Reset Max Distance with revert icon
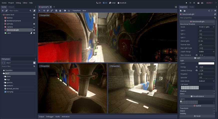The width and height of the screenshot is (218, 119). point(196,55)
